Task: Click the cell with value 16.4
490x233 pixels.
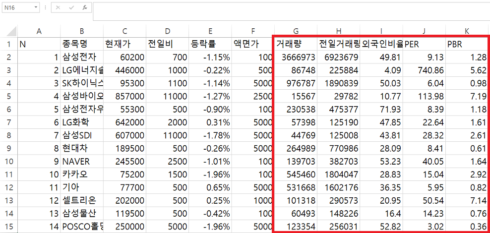Action: click(x=381, y=213)
